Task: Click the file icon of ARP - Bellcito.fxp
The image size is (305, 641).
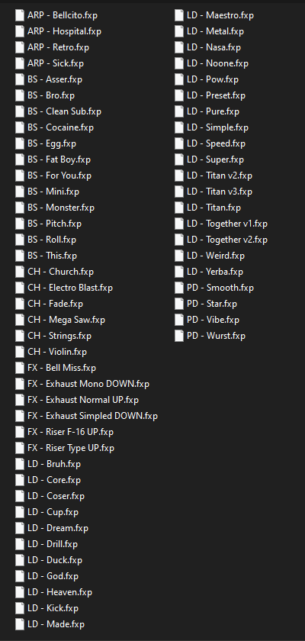Action: pos(20,15)
